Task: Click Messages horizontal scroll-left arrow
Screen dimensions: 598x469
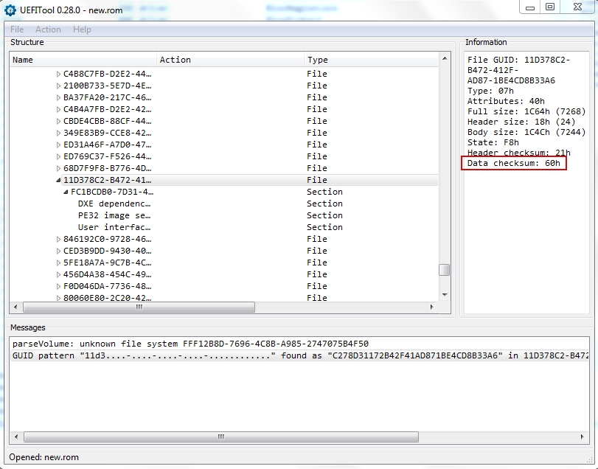Action: click(16, 437)
